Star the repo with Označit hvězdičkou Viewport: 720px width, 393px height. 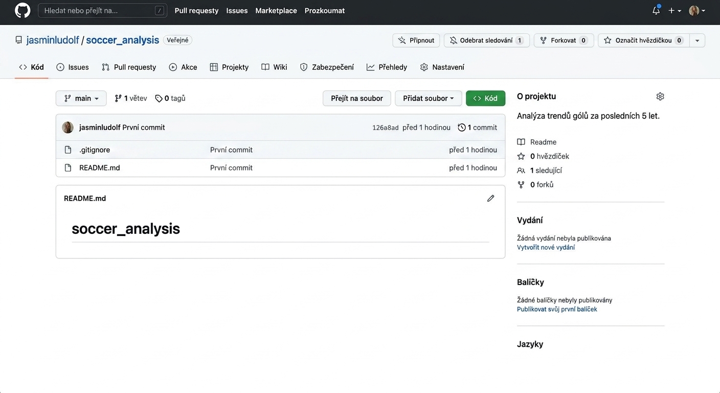tap(643, 40)
